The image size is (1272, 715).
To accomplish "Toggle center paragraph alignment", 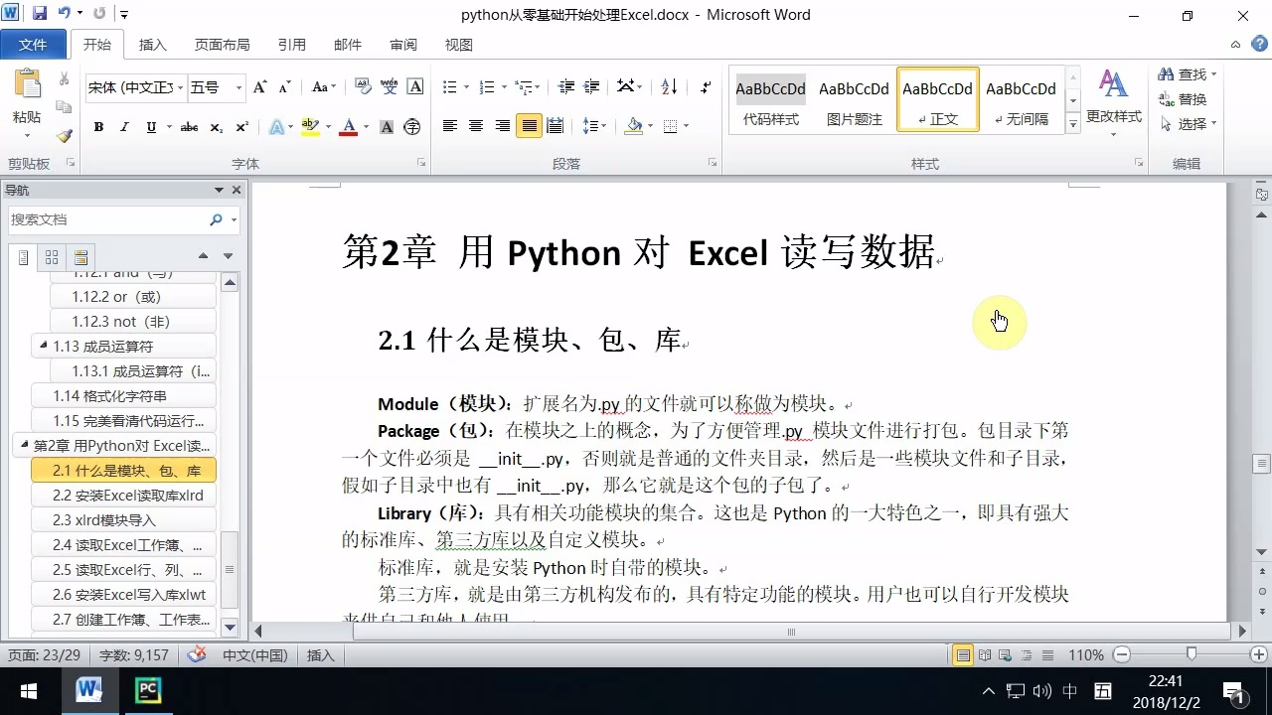I will 475,127.
